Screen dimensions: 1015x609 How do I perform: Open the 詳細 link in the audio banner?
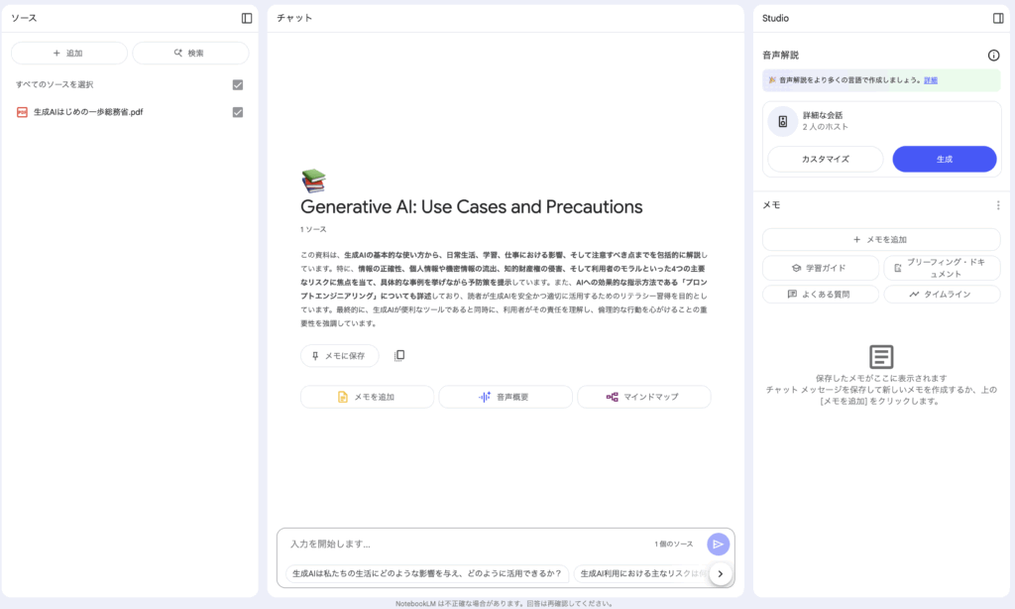931,80
